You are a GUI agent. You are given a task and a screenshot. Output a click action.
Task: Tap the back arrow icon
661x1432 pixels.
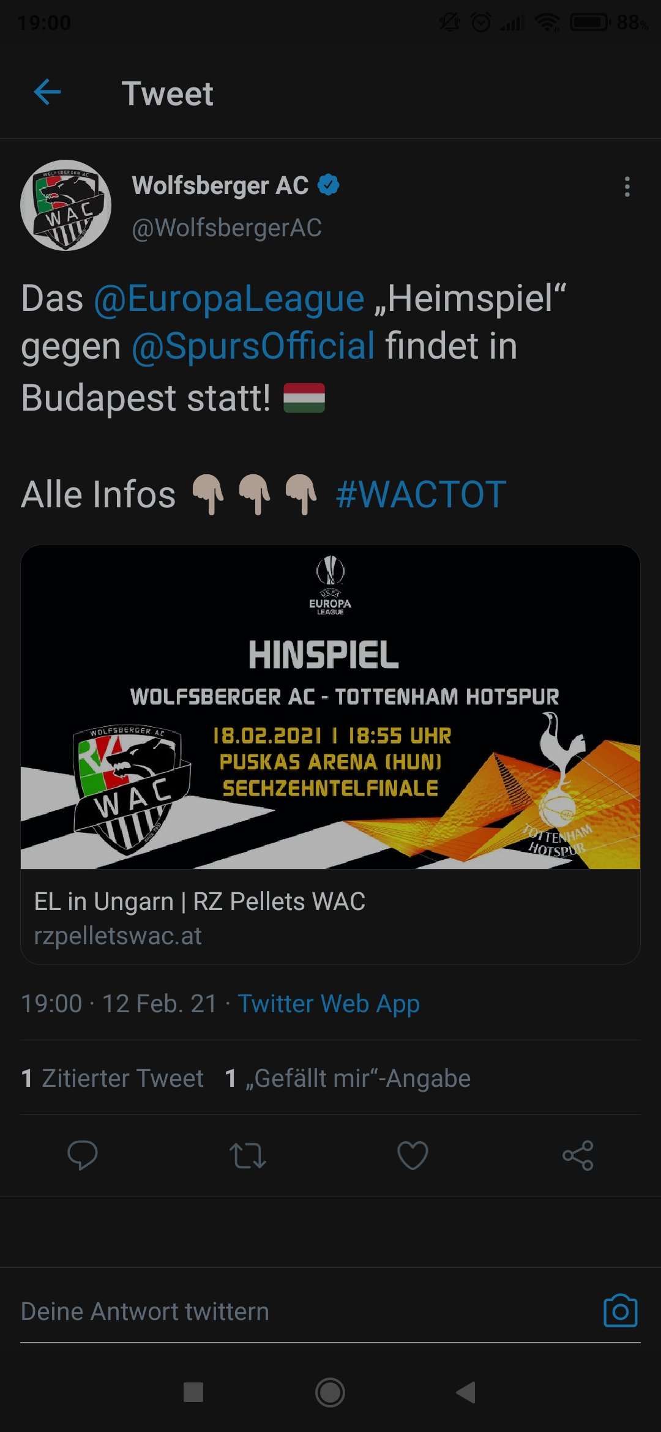coord(47,93)
